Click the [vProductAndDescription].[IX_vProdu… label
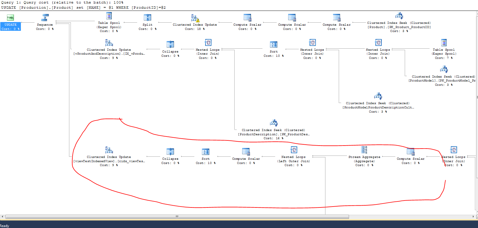 pyautogui.click(x=109, y=54)
